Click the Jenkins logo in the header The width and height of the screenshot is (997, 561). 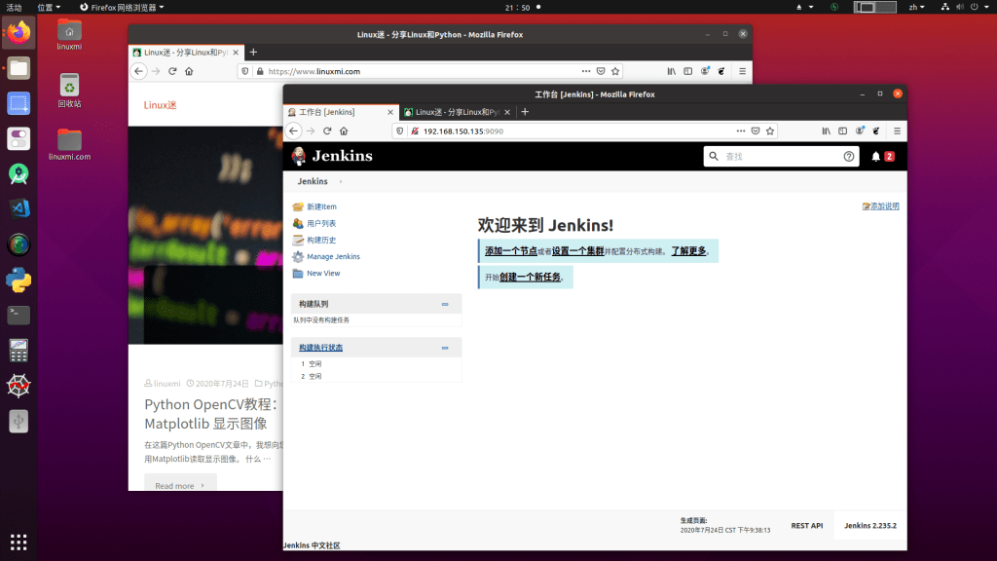(332, 156)
